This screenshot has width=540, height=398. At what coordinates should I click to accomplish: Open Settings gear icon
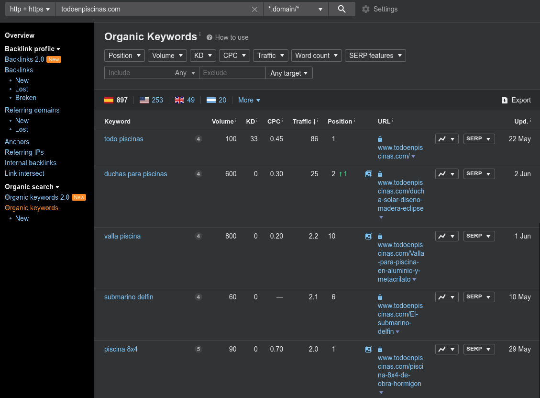tap(366, 9)
